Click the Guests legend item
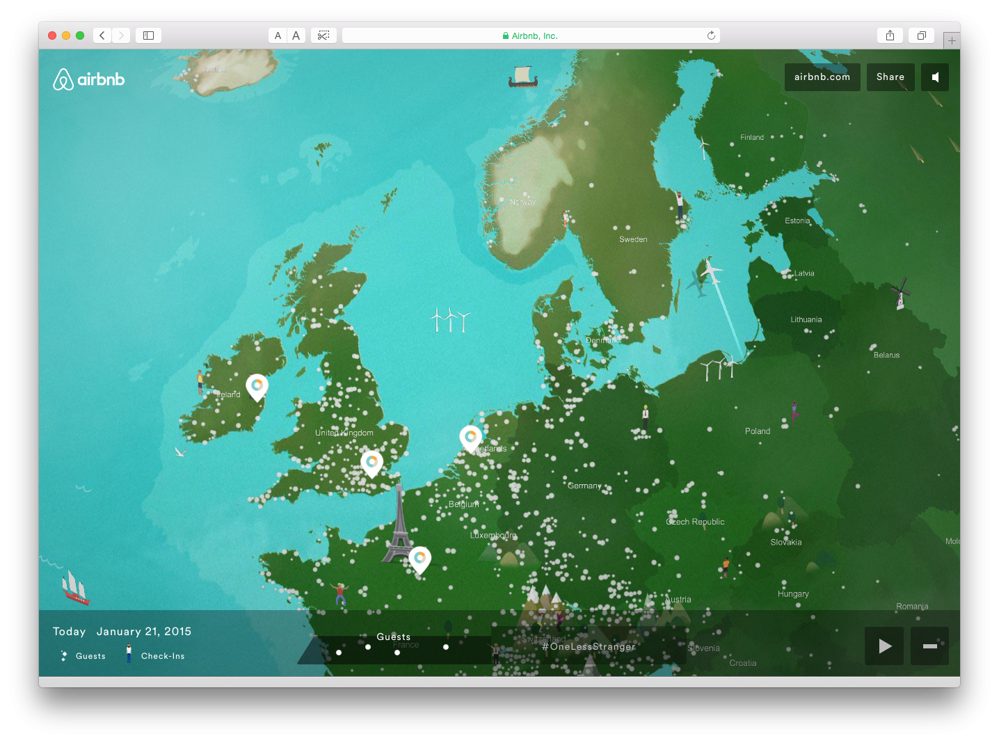The width and height of the screenshot is (999, 743). pyautogui.click(x=83, y=656)
